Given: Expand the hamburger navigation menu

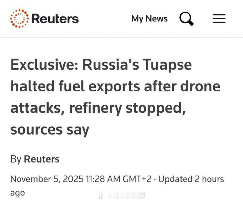Looking at the screenshot, I should (x=219, y=19).
